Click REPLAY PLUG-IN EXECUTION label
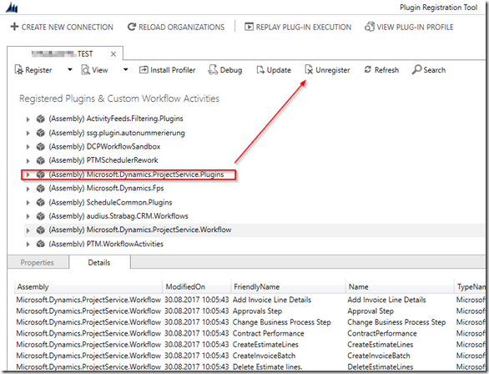 (304, 28)
